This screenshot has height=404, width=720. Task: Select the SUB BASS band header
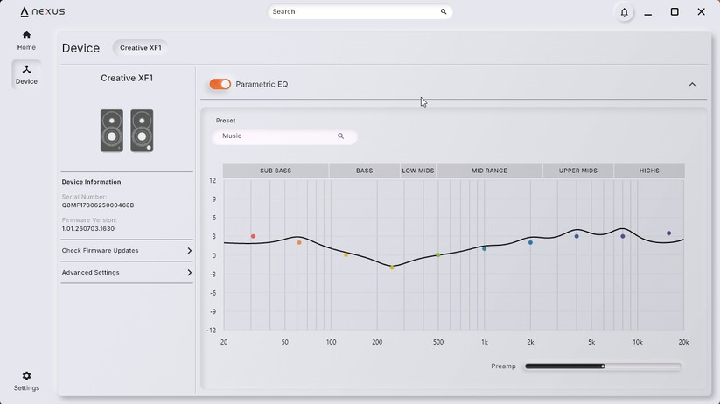tap(276, 171)
